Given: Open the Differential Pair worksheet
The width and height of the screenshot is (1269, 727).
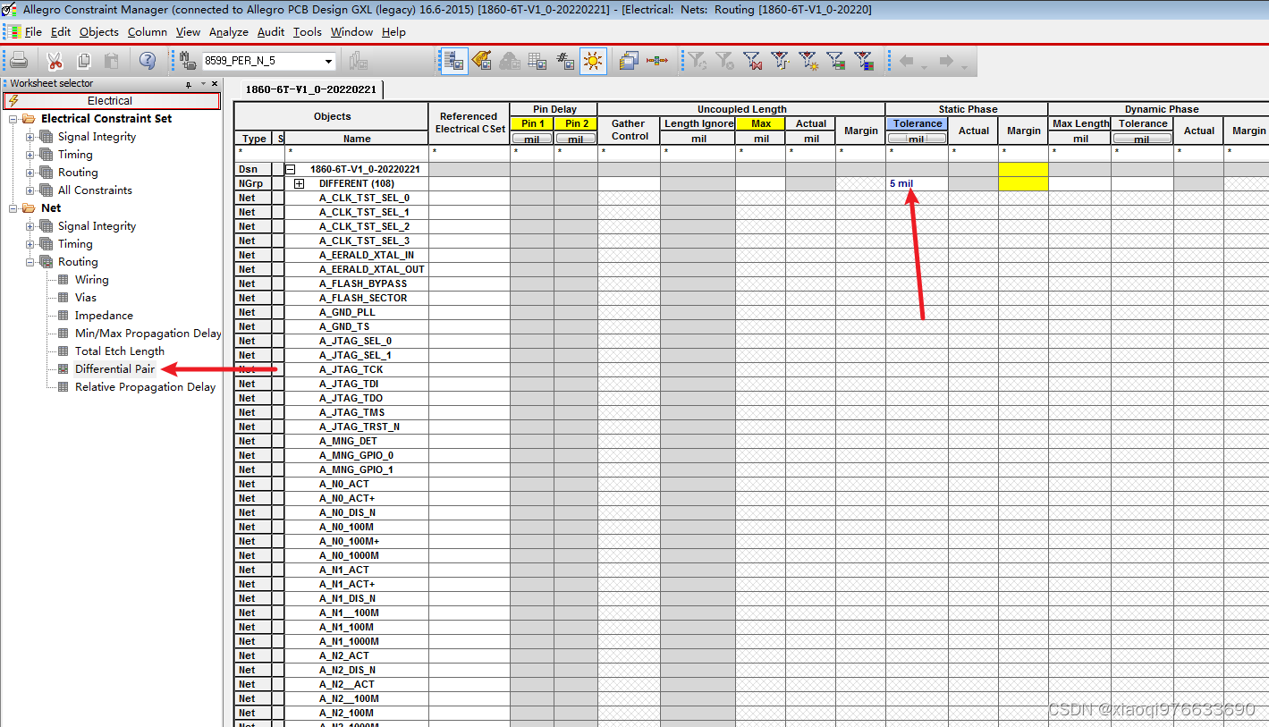Looking at the screenshot, I should (114, 369).
